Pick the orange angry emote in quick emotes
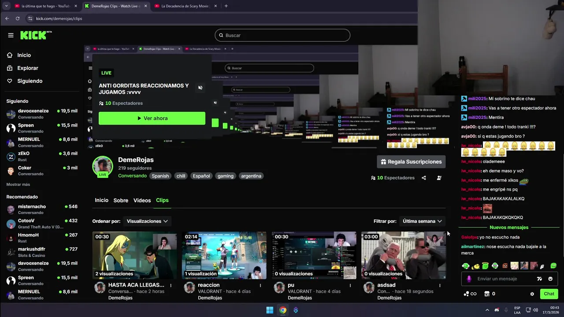564x317 pixels. click(x=505, y=266)
